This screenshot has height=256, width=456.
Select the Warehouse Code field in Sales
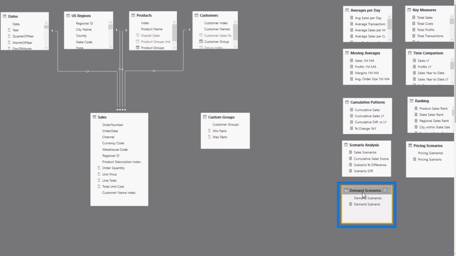(115, 150)
